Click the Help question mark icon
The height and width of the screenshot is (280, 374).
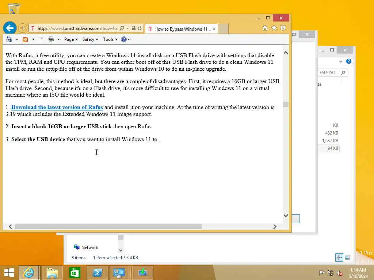tap(124, 39)
